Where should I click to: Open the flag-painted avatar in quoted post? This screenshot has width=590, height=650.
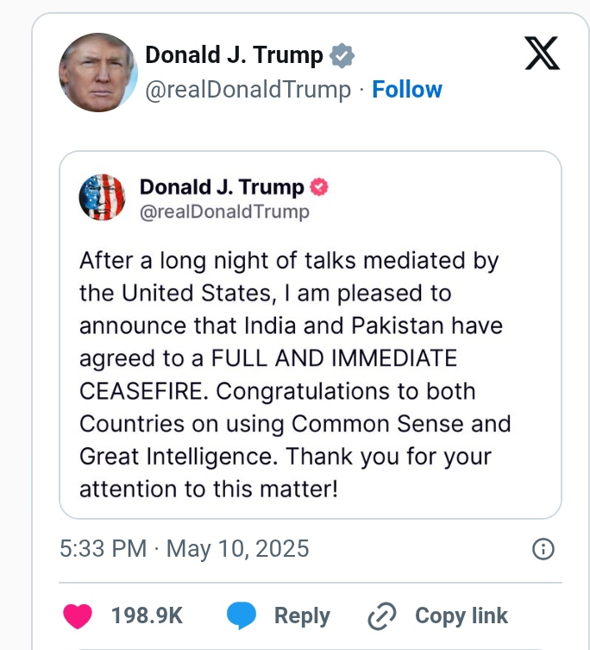pos(102,198)
